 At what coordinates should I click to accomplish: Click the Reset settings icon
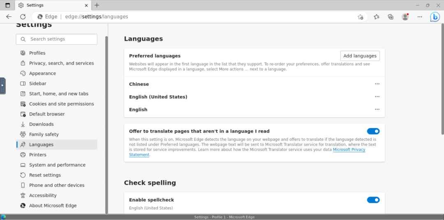coord(23,175)
